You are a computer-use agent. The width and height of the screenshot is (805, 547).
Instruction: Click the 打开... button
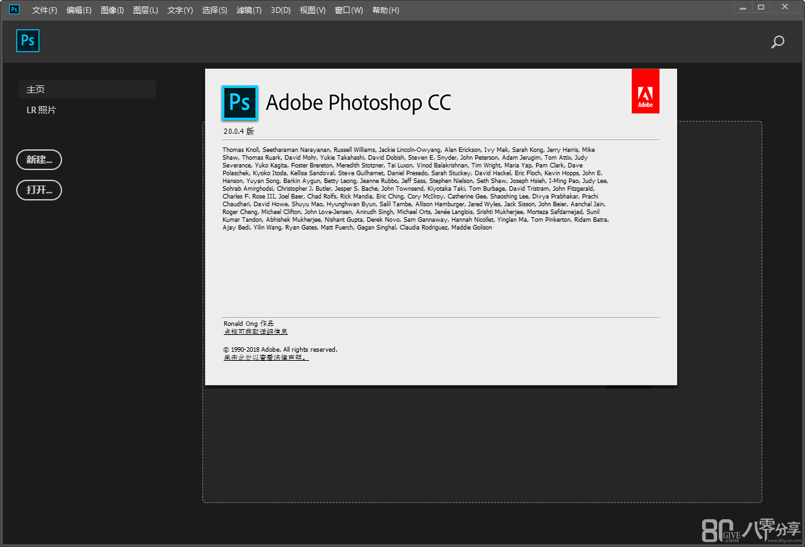coord(39,190)
